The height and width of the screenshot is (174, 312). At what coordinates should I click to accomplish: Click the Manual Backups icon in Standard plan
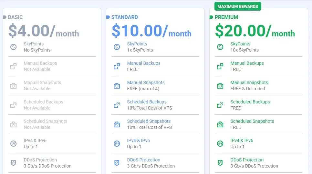pos(117,66)
